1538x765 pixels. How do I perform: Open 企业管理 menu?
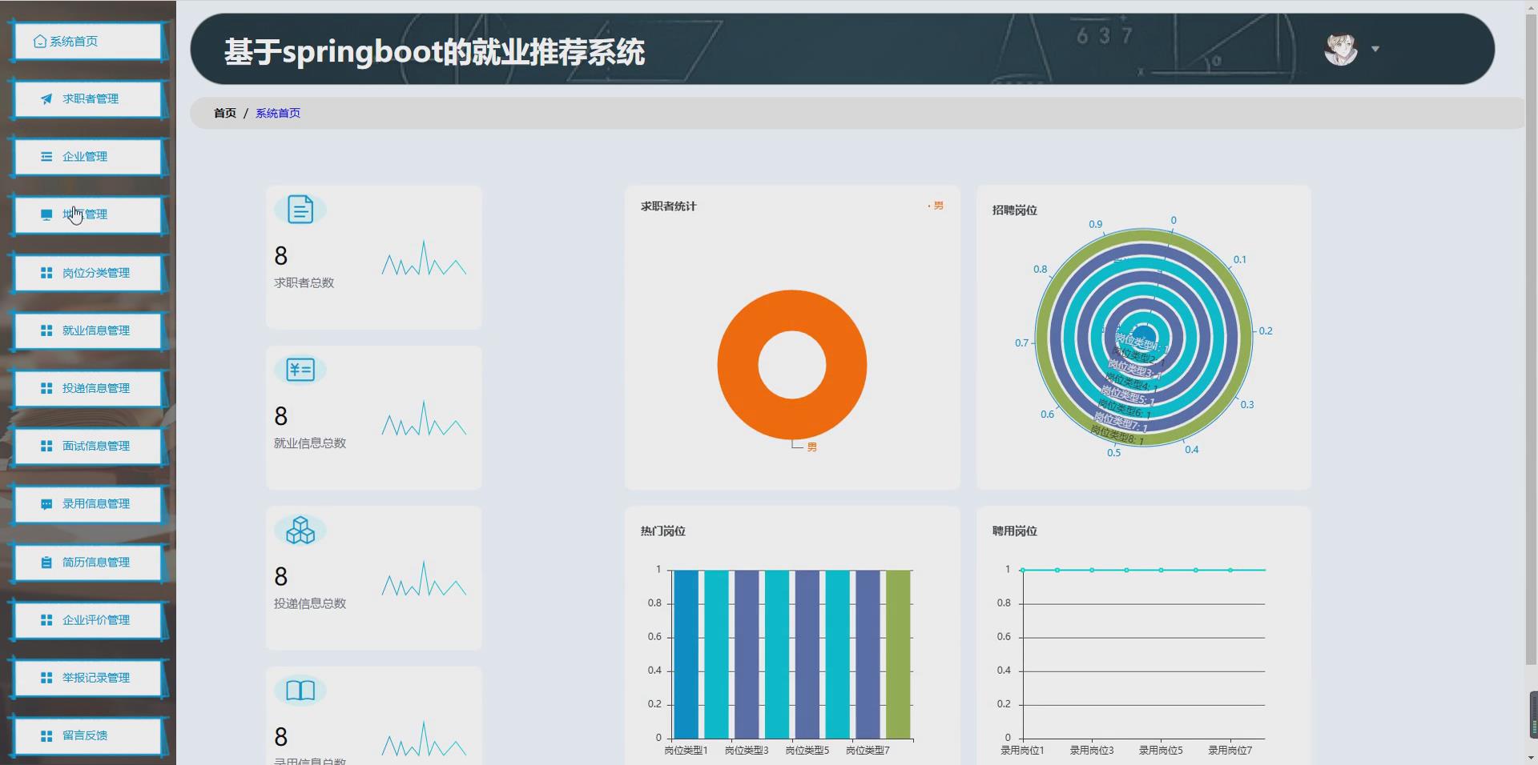click(89, 157)
